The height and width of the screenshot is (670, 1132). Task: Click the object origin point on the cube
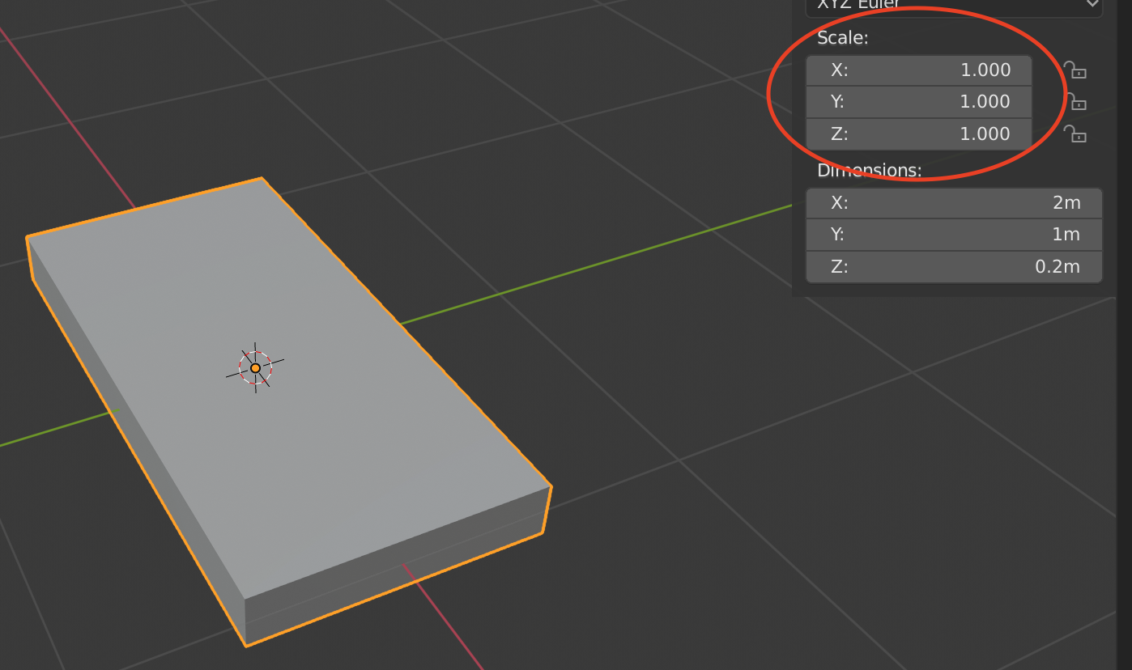[255, 367]
